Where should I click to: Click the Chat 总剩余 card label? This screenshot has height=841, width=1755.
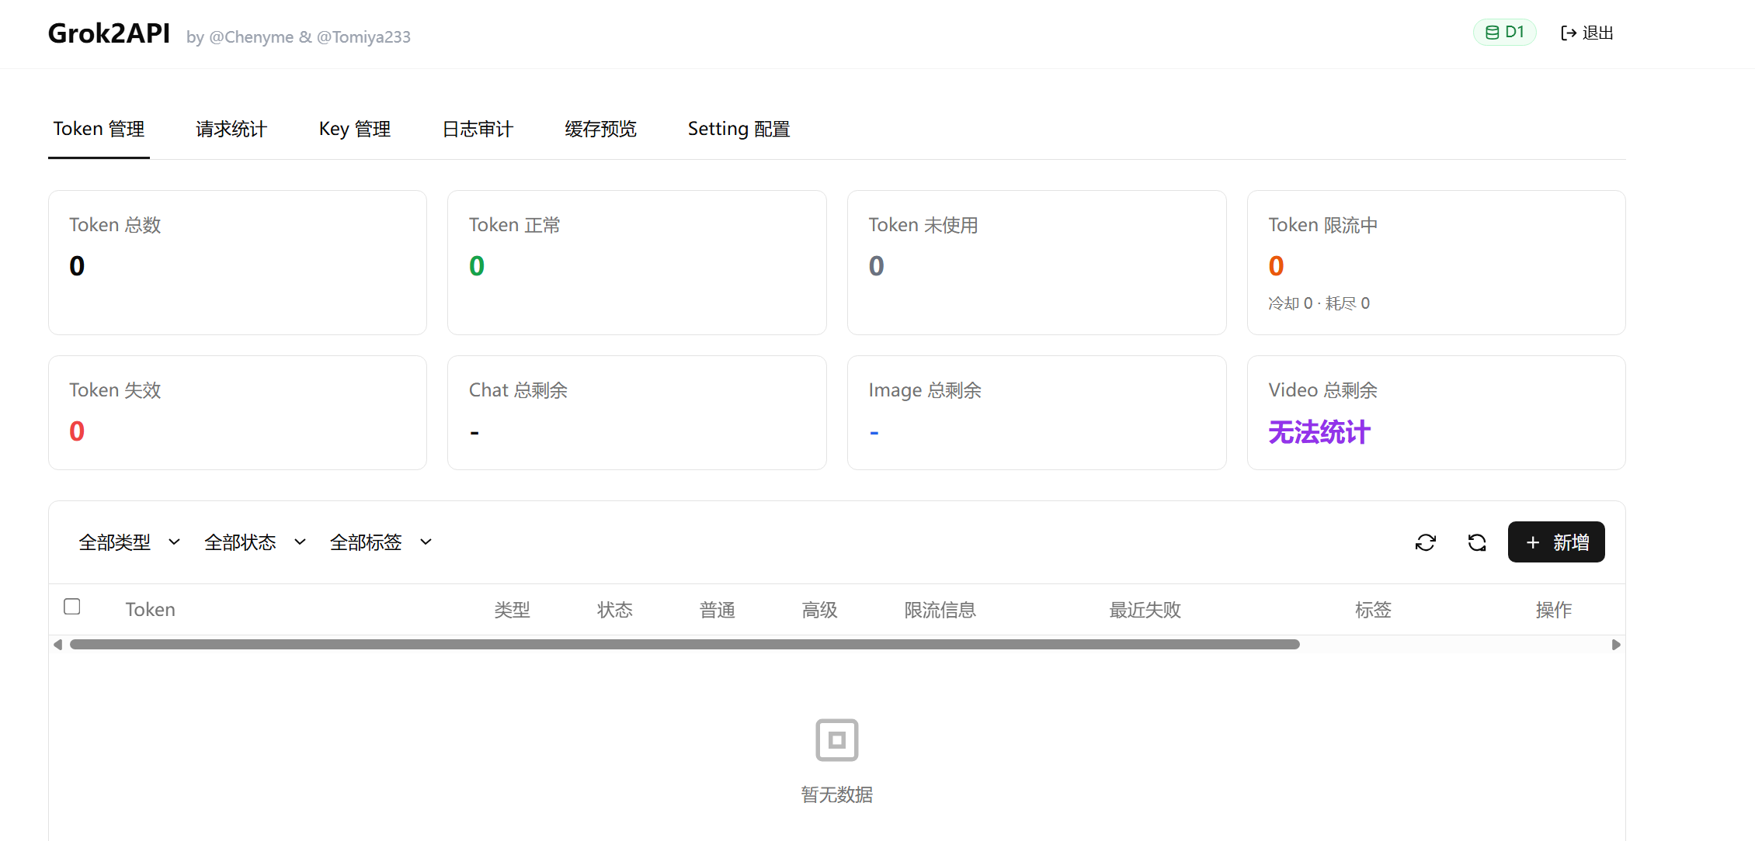pos(518,390)
